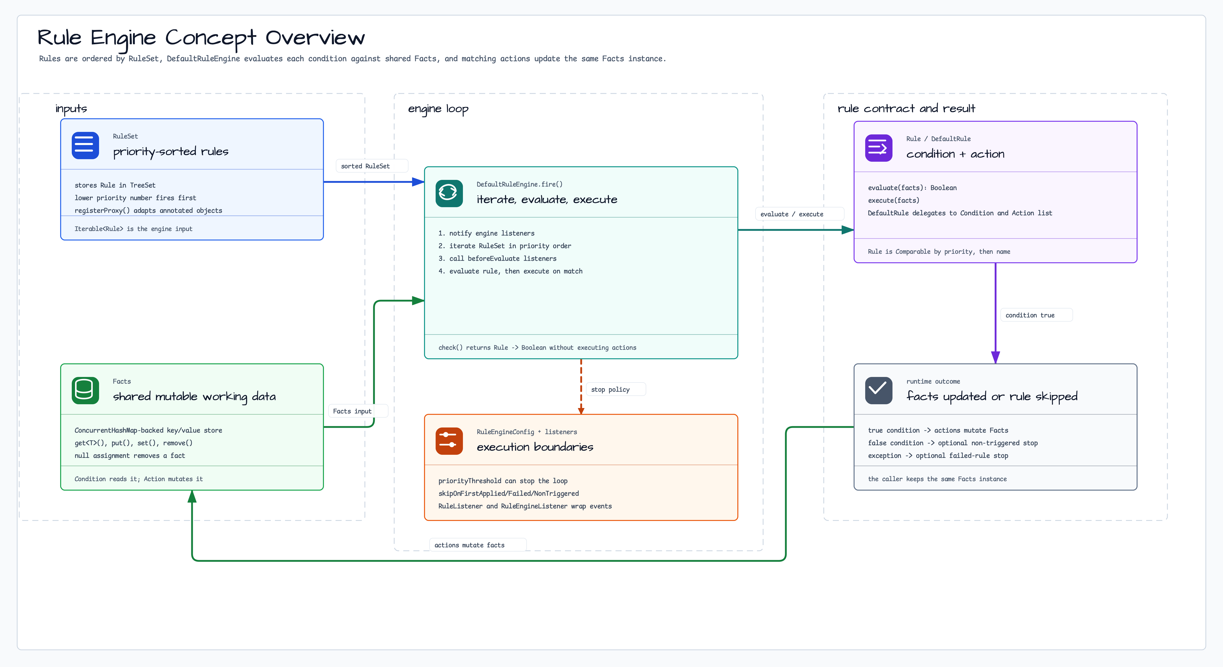Click 'stores Rule in TreeSet' line
This screenshot has height=667, width=1223.
tap(115, 185)
